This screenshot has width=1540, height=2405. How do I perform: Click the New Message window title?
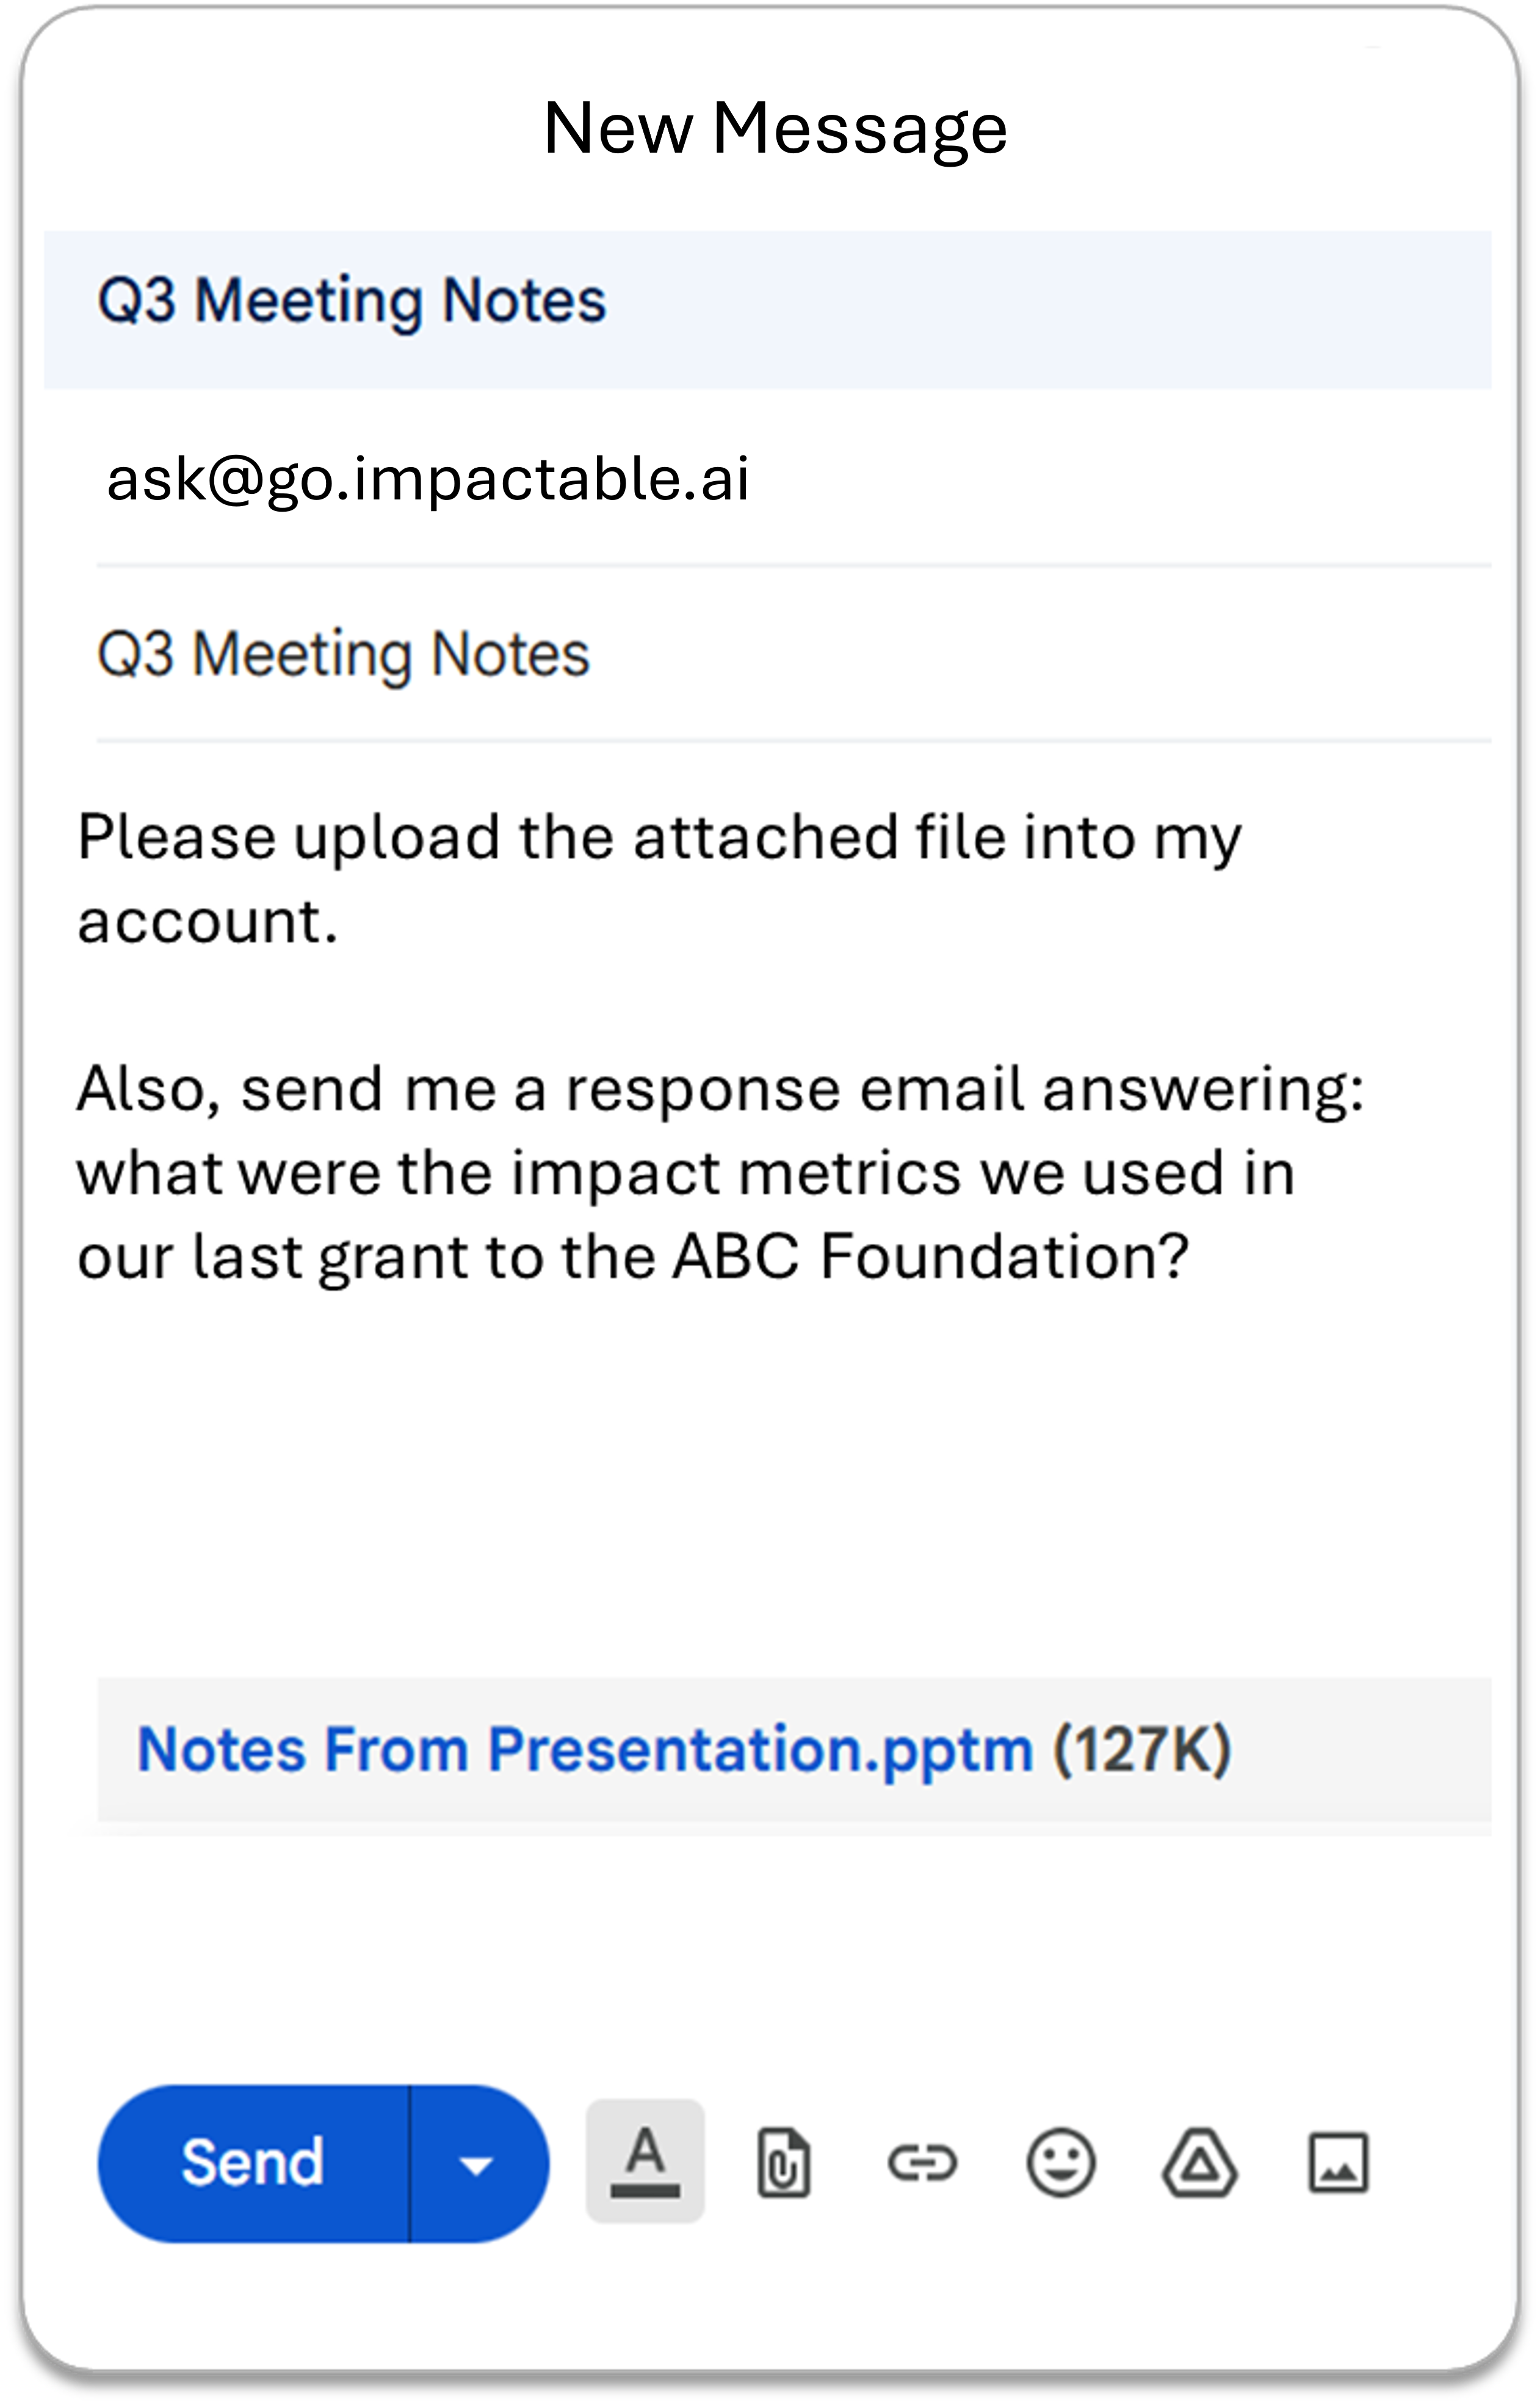tap(775, 128)
